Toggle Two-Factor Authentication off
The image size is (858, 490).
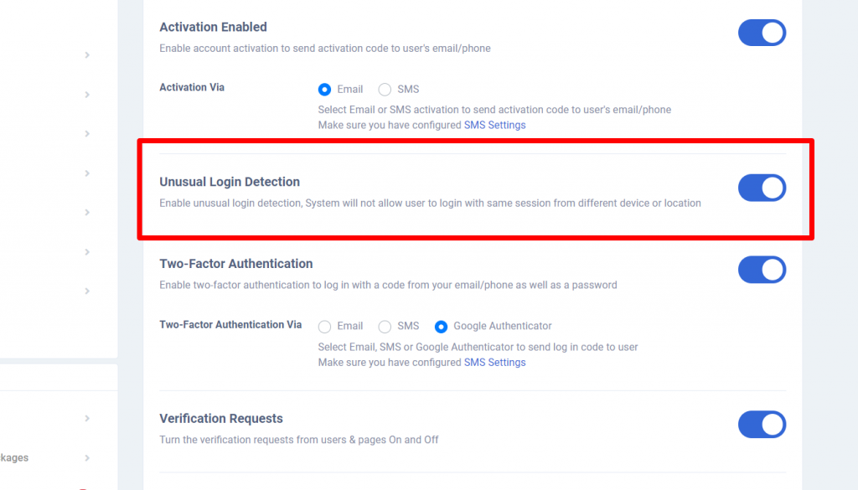click(762, 270)
